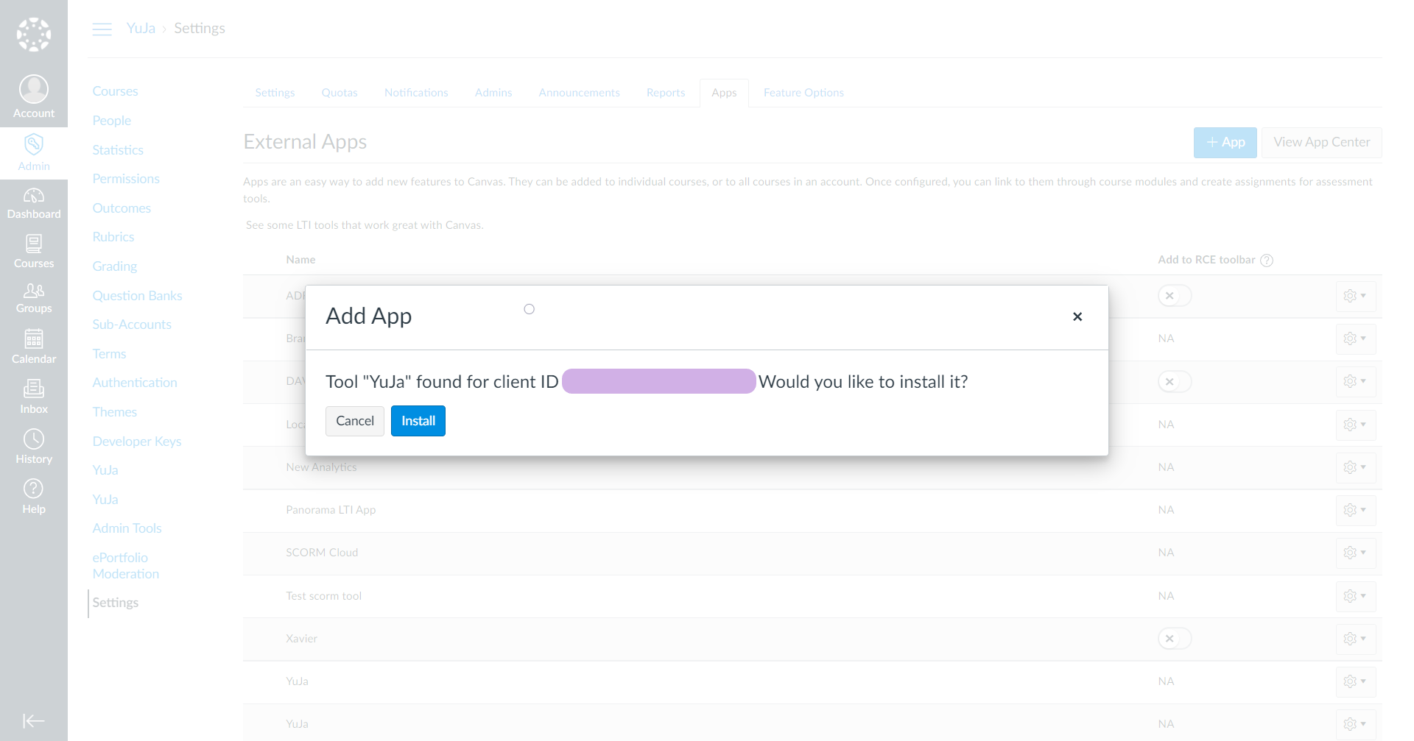The image size is (1414, 741).
Task: Open gear dropdown for Panorama LTI App
Action: [1354, 510]
